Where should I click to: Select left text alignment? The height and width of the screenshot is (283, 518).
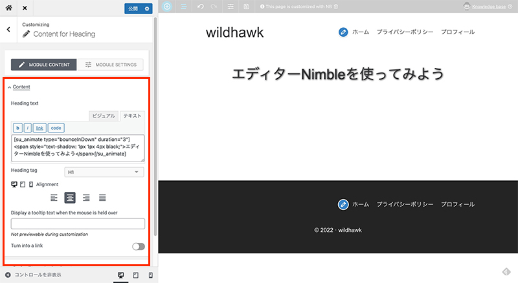tap(54, 198)
